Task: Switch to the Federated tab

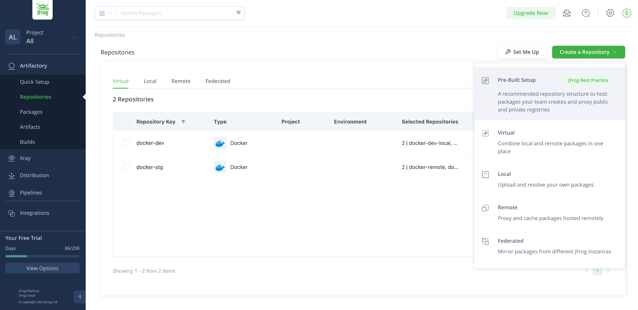Action: point(218,81)
